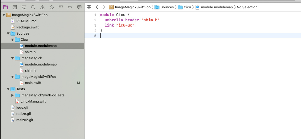Open LinuxMain.swift file
This screenshot has width=301, height=139.
[33, 101]
